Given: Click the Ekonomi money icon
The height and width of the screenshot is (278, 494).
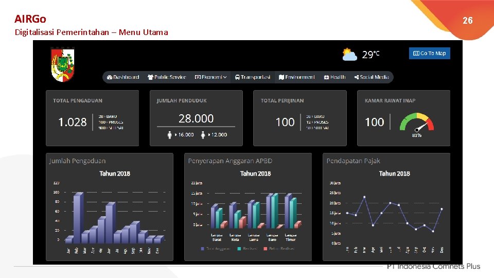Looking at the screenshot, I should (198, 77).
